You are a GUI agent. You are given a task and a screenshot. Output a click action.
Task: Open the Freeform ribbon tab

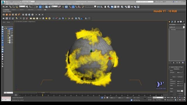click(x=14, y=10)
